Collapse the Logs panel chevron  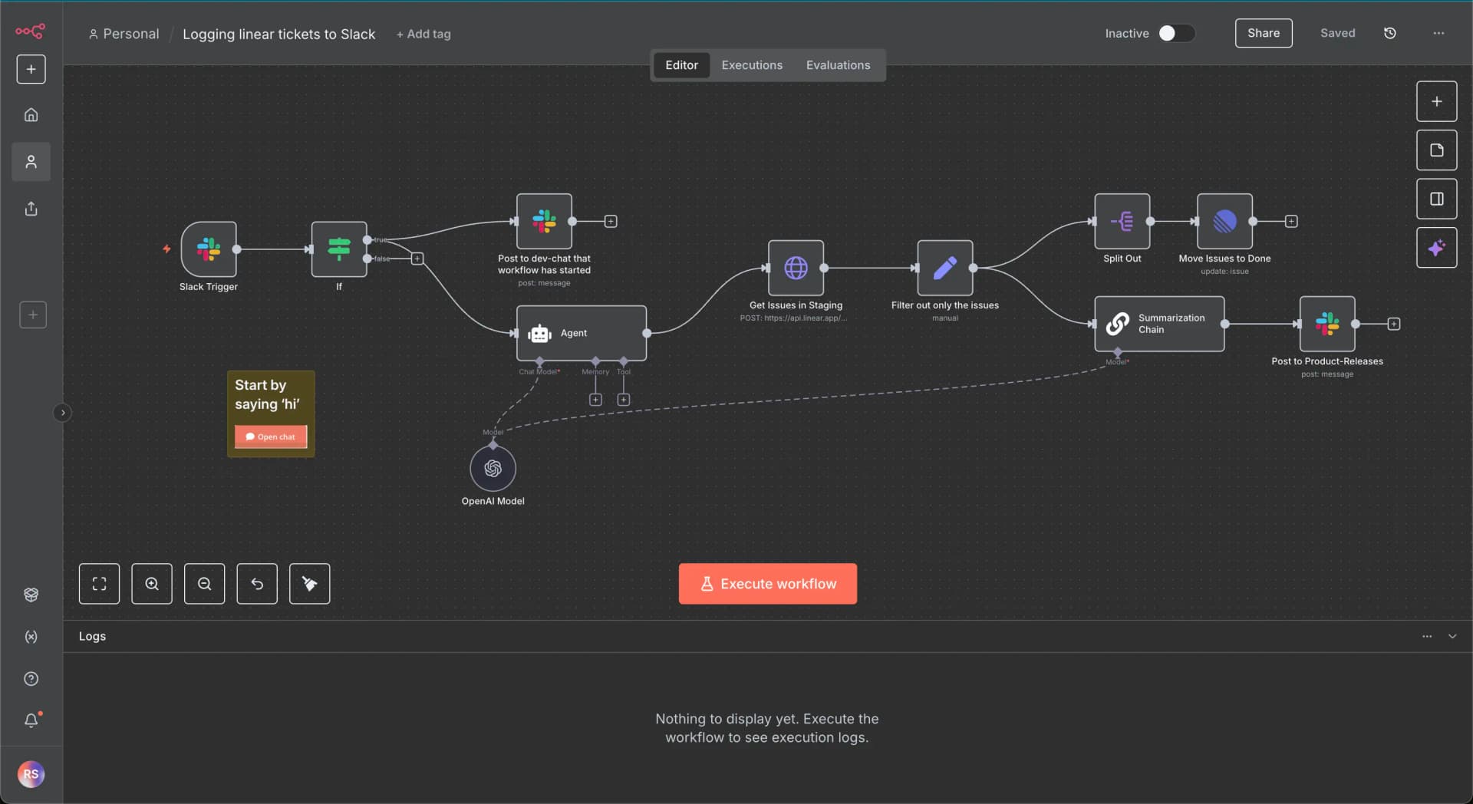click(x=1452, y=636)
